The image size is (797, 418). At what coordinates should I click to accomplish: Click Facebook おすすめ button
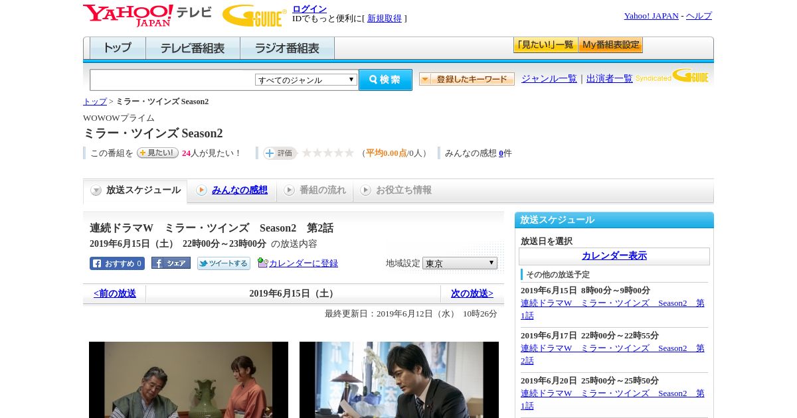(117, 263)
